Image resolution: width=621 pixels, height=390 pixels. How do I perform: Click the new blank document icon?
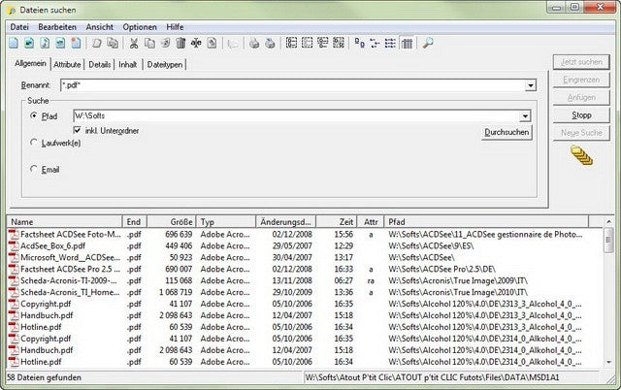(x=14, y=43)
